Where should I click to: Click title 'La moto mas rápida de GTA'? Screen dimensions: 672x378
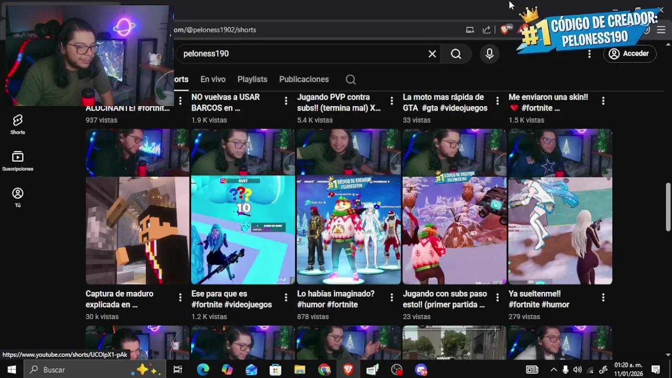[x=445, y=102]
